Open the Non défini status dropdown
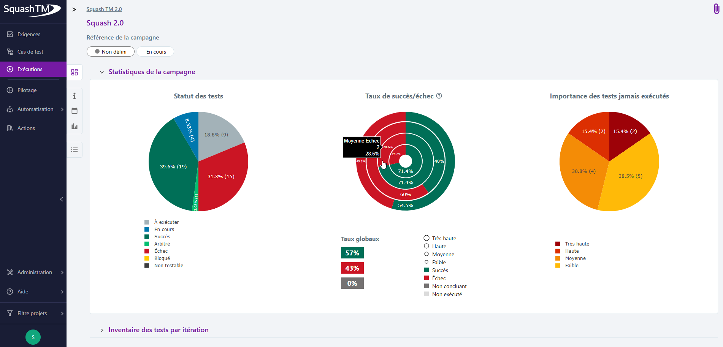Viewport: 723px width, 347px height. click(111, 52)
